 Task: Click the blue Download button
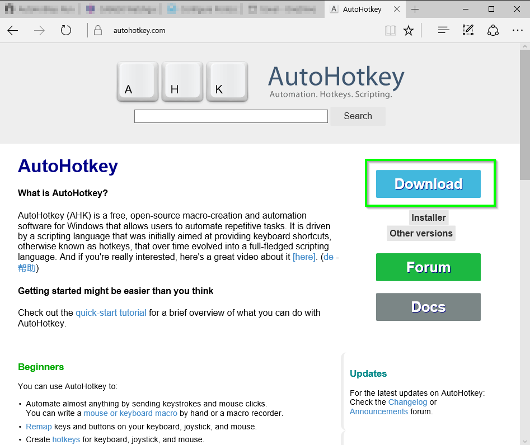click(428, 184)
